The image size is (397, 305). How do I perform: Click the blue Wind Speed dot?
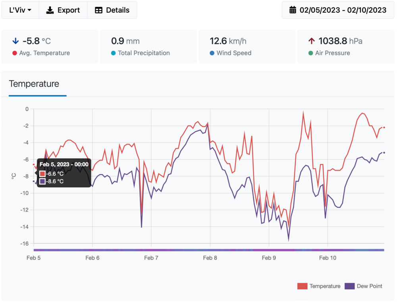coord(212,53)
